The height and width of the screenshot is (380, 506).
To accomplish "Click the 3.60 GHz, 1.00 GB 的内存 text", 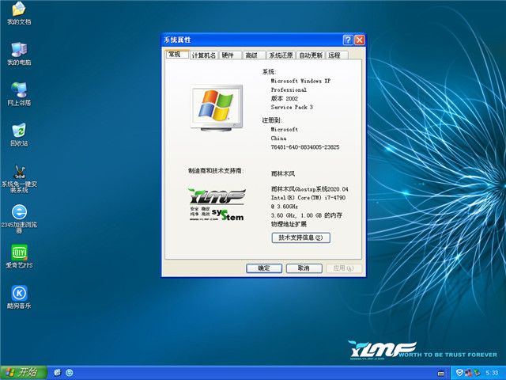I will click(x=306, y=215).
